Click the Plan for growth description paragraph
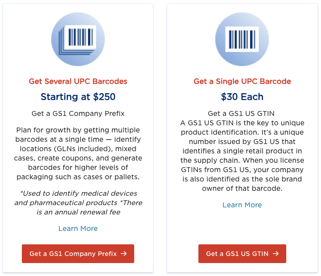Screen dimensions: 321x276 (x=78, y=153)
